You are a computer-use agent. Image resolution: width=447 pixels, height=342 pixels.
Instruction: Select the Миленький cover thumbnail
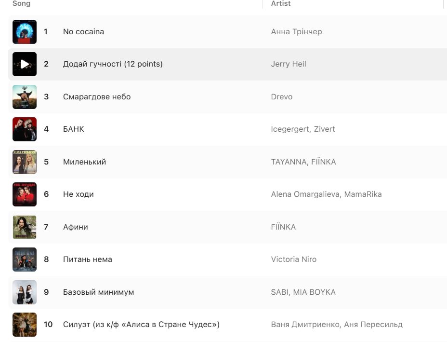point(25,162)
